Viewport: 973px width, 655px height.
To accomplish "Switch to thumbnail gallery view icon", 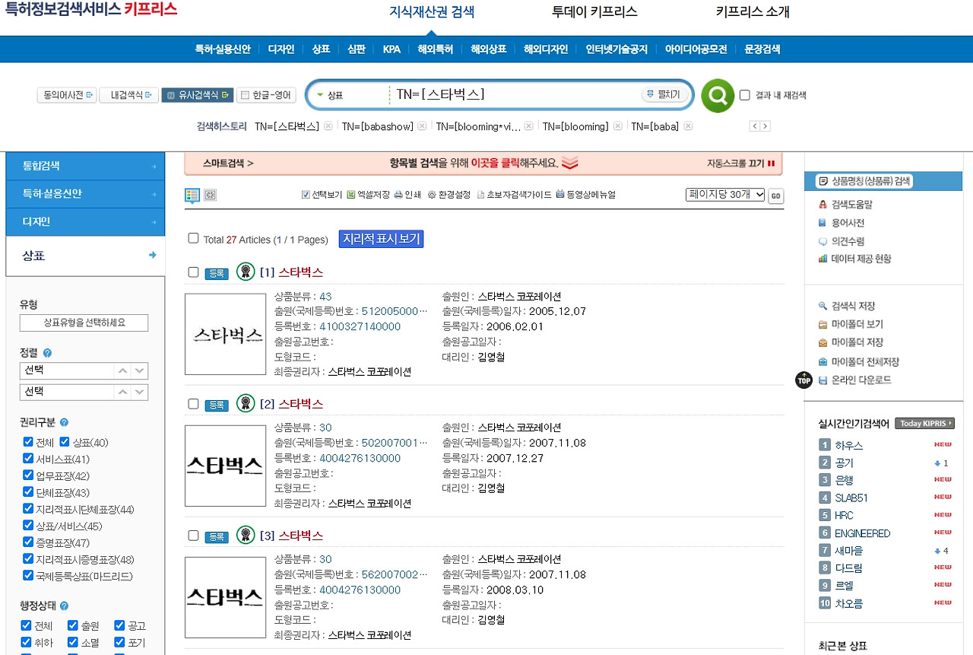I will [211, 195].
